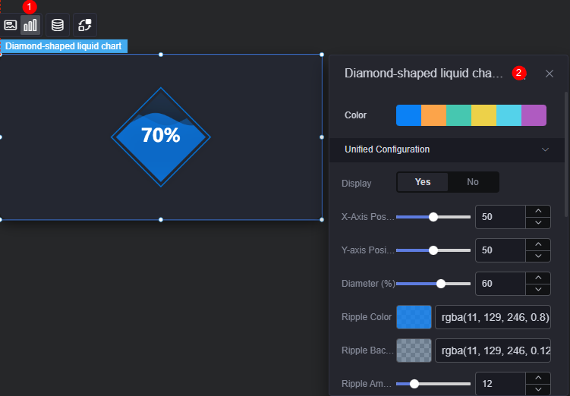Viewport: 570px width, 396px height.
Task: Open the card style image icon
Action: (x=10, y=25)
